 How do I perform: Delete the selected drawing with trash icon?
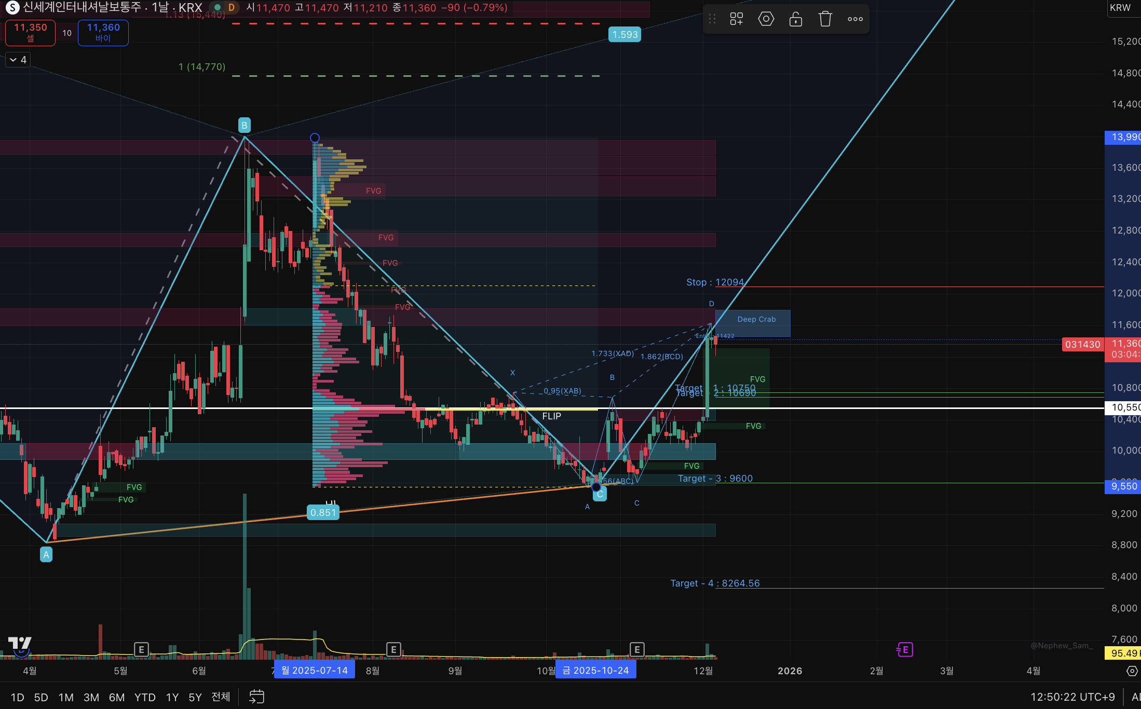click(825, 19)
